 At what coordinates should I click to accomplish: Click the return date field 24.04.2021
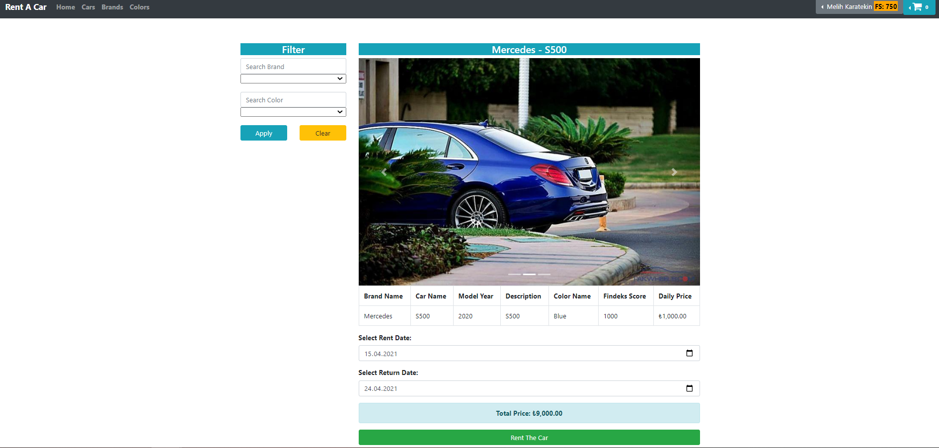(x=529, y=388)
